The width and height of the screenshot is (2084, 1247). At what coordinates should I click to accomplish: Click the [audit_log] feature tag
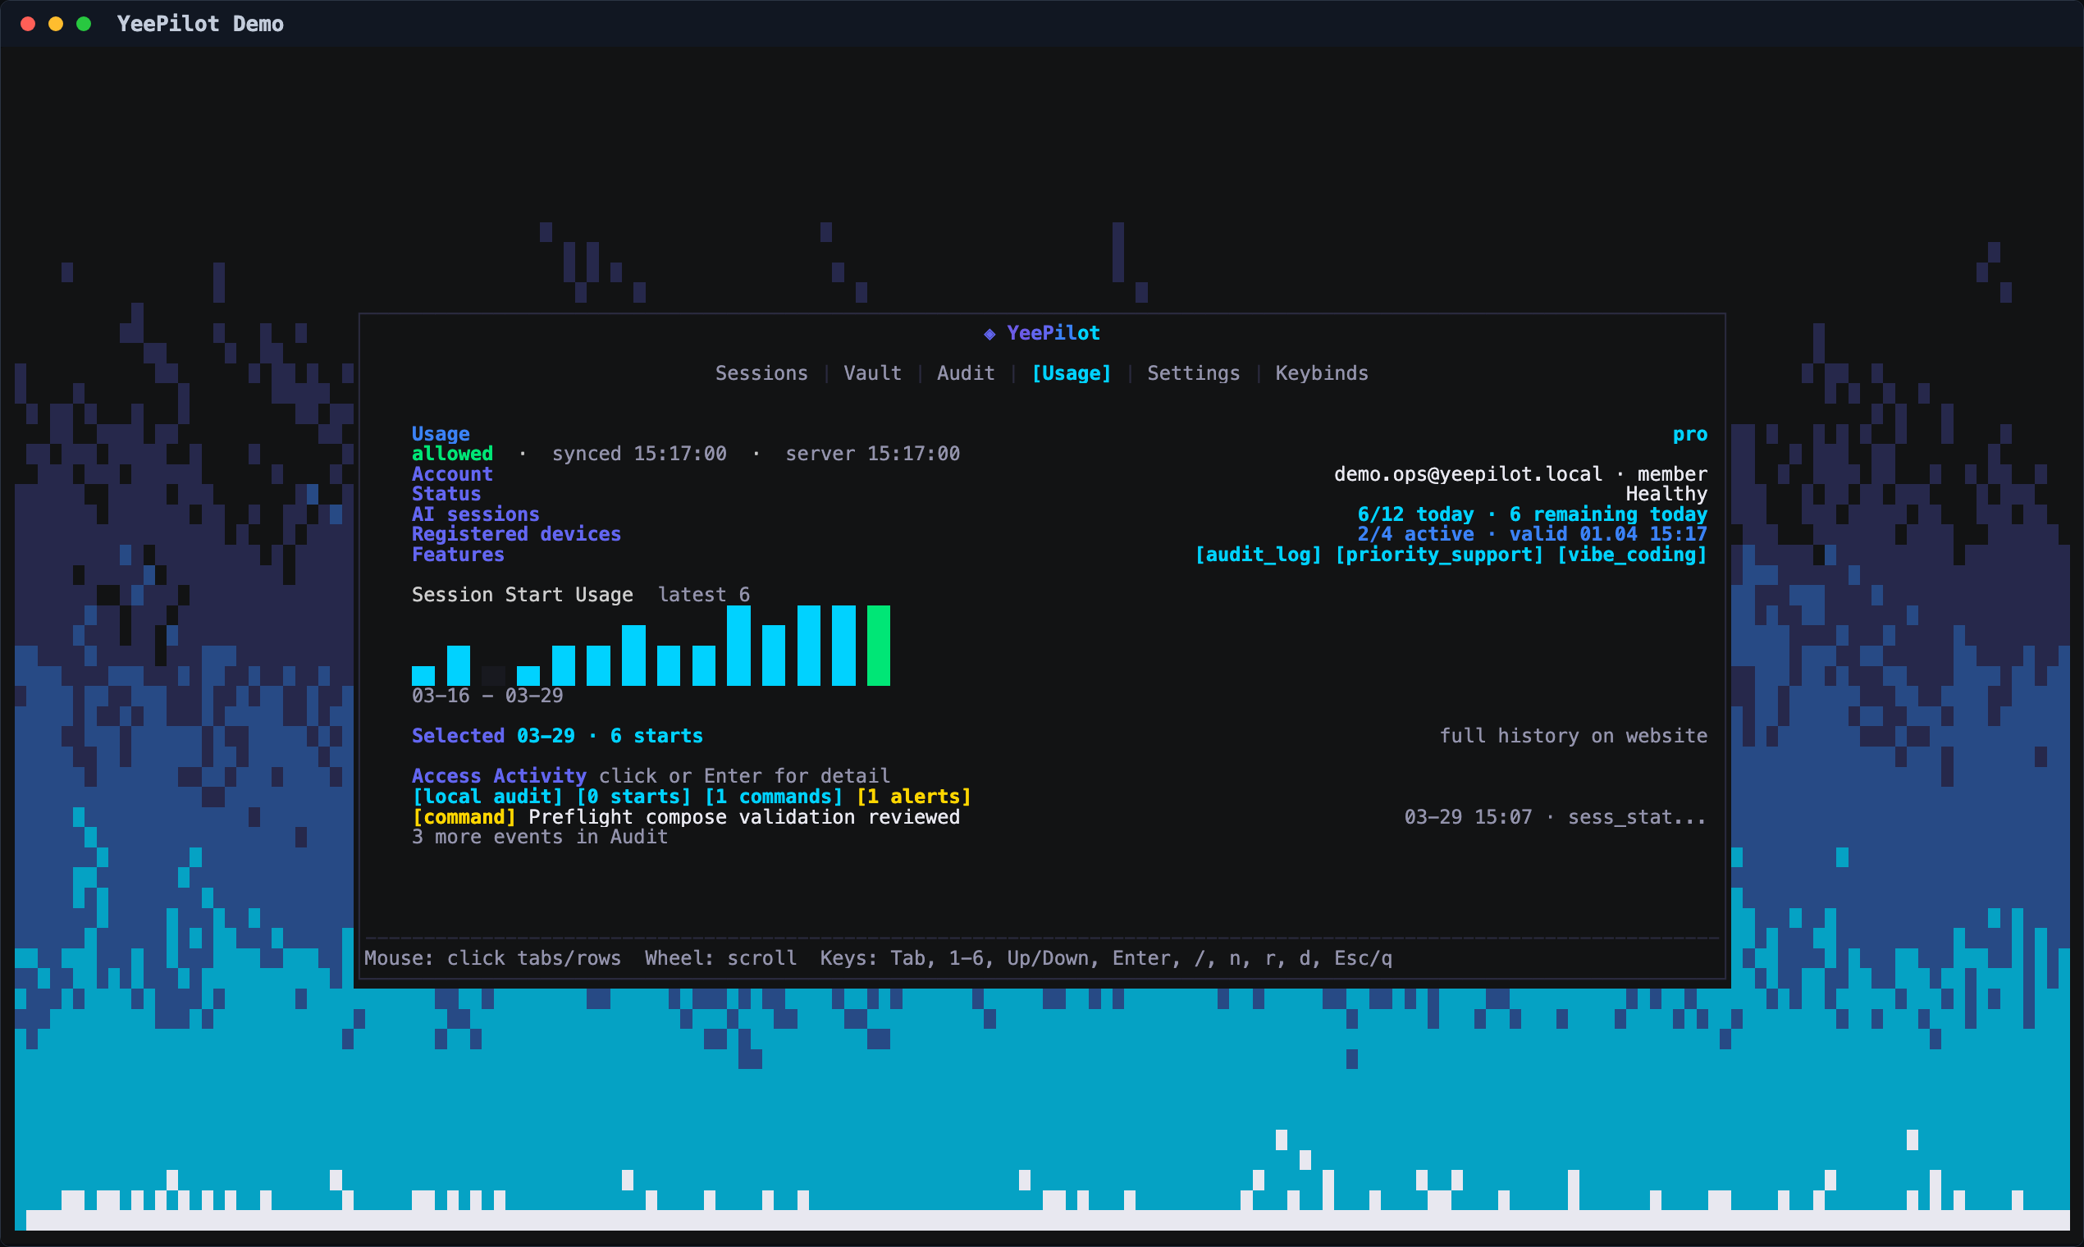[x=1258, y=555]
